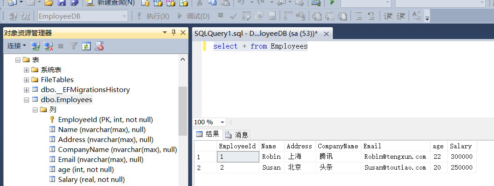
Task: Click the MDX query icon
Action: point(158,3)
